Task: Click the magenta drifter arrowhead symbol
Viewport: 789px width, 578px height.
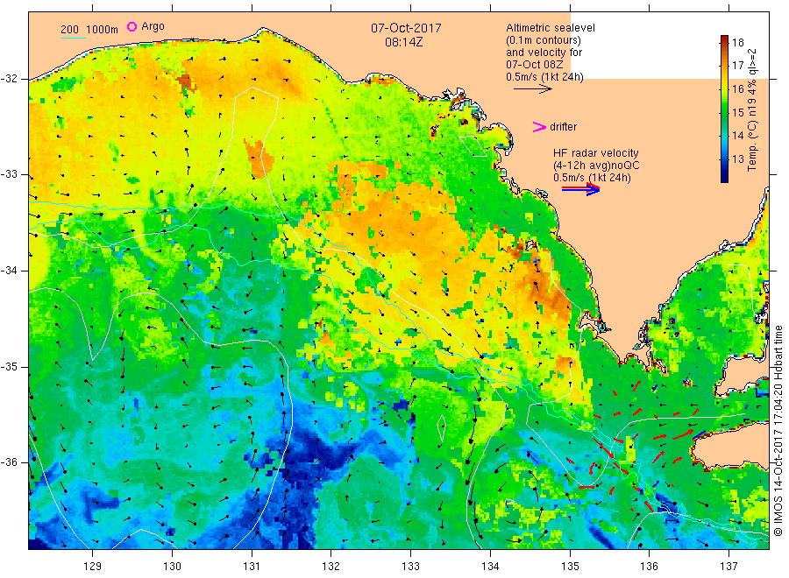Action: click(x=539, y=127)
